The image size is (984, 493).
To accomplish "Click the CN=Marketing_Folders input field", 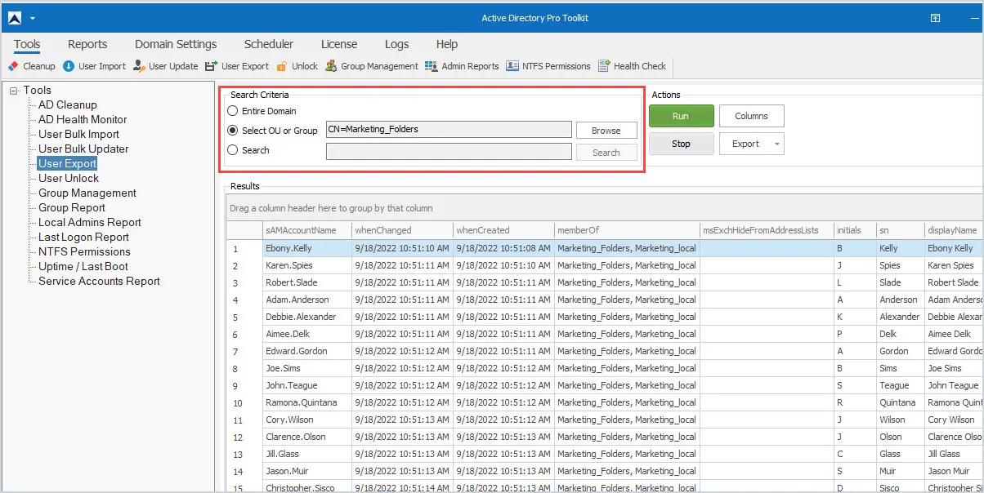I will [x=449, y=129].
